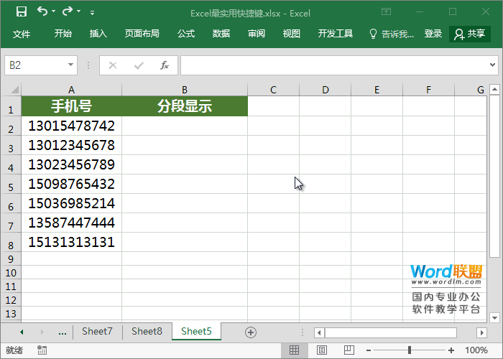Image resolution: width=503 pixels, height=359 pixels.
Task: Click the zoom slider handle
Action: 409,350
